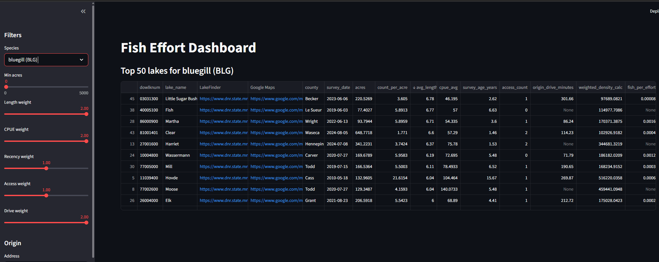Click the cpue_avg column header
Image resolution: width=659 pixels, height=262 pixels.
pos(448,88)
